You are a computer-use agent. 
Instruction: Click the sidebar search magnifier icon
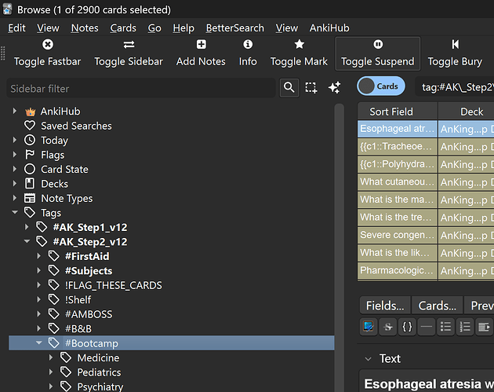tap(289, 88)
